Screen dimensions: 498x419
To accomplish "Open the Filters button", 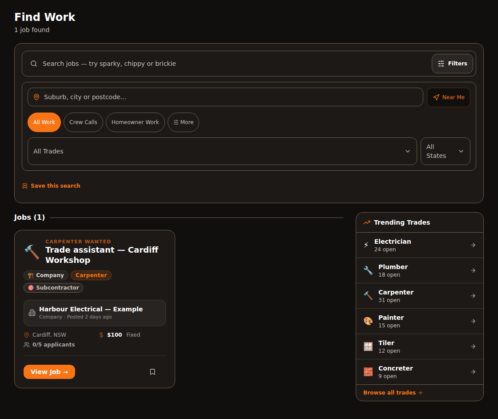I will [x=452, y=64].
